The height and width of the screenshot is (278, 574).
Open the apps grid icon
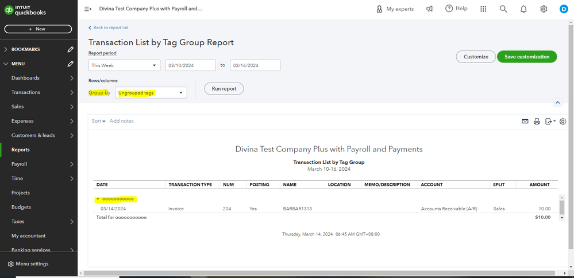(x=483, y=9)
